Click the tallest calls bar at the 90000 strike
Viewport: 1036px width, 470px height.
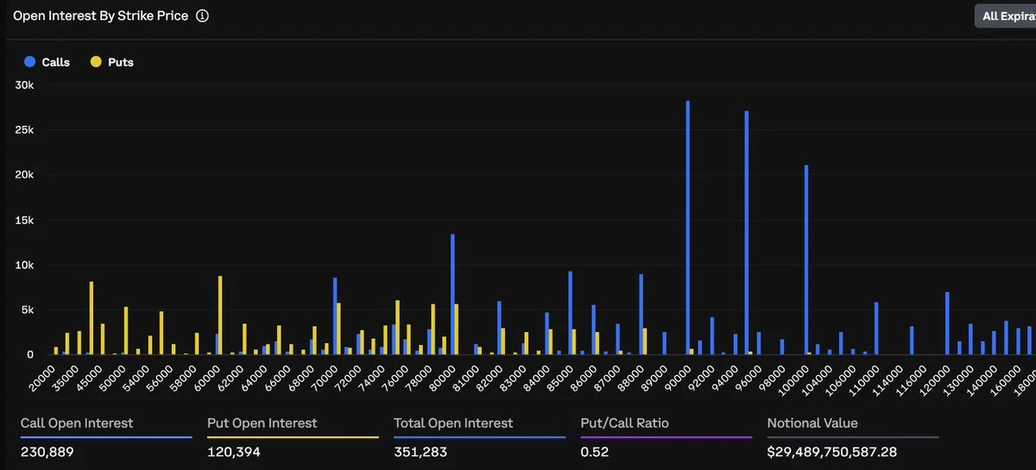pyautogui.click(x=687, y=228)
